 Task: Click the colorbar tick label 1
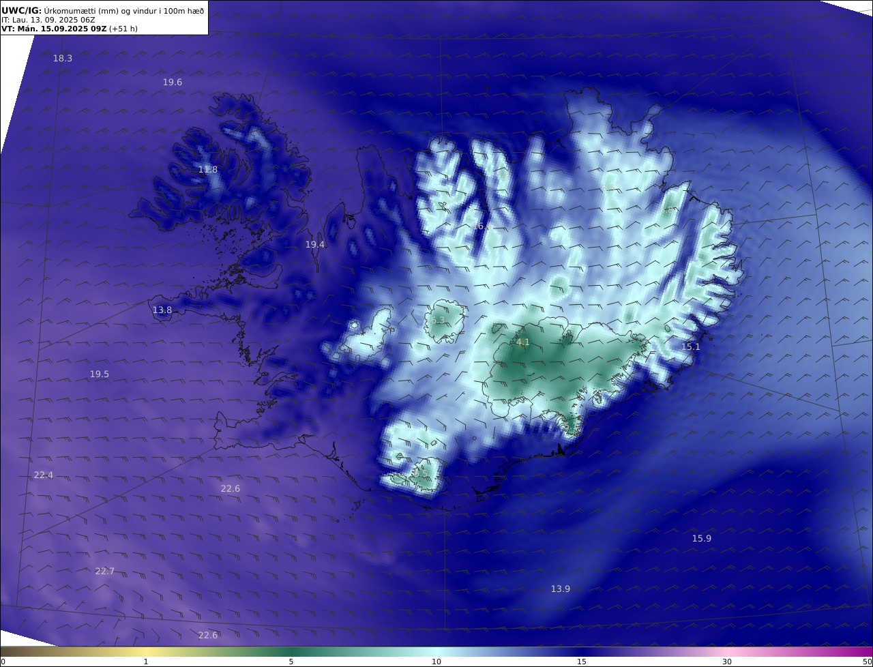[x=146, y=662]
